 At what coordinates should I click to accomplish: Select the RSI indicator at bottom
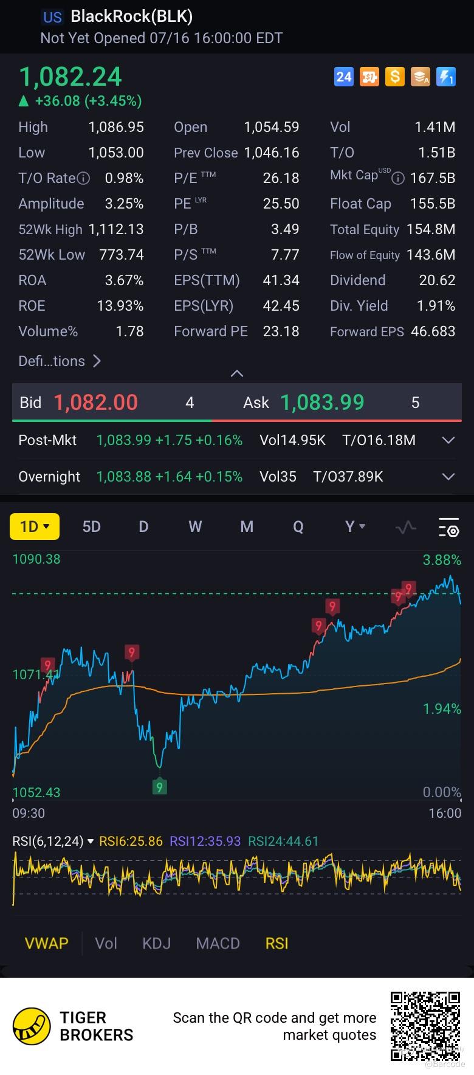tap(276, 943)
